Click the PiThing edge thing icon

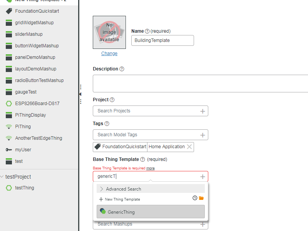click(8, 126)
